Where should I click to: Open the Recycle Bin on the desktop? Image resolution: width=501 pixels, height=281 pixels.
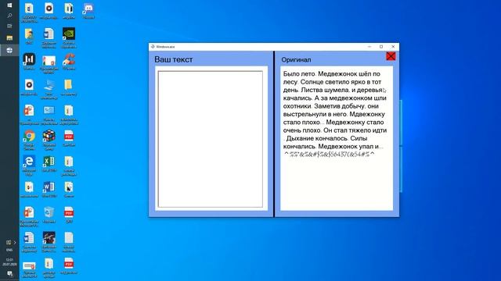point(49,215)
